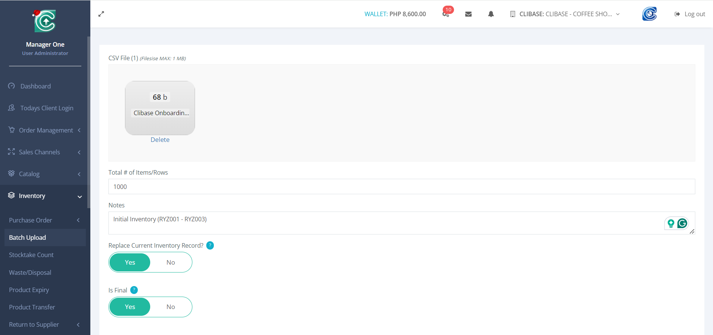Delete the uploaded CSV file
Image resolution: width=713 pixels, height=335 pixels.
(160, 140)
